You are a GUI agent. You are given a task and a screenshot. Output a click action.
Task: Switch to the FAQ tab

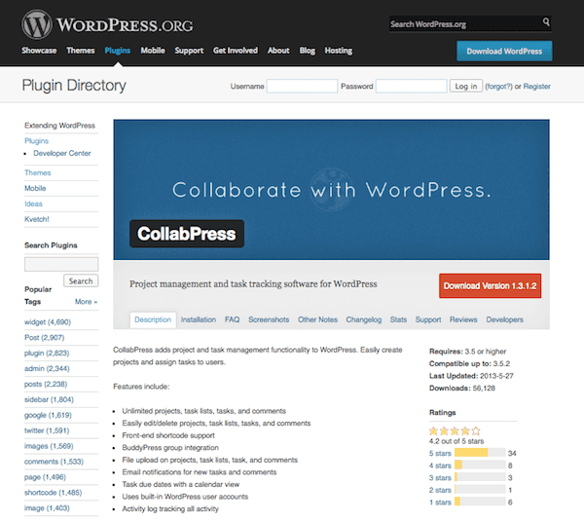232,319
